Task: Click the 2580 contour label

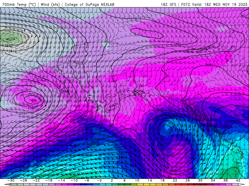Action: click(8, 46)
